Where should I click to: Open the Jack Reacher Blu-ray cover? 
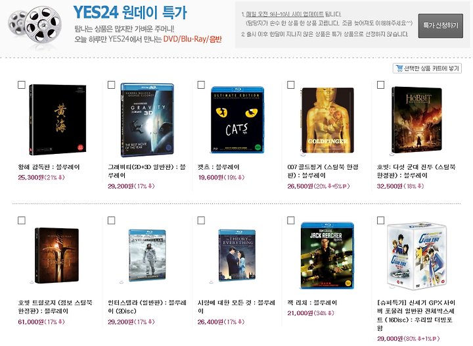pyautogui.click(x=327, y=255)
